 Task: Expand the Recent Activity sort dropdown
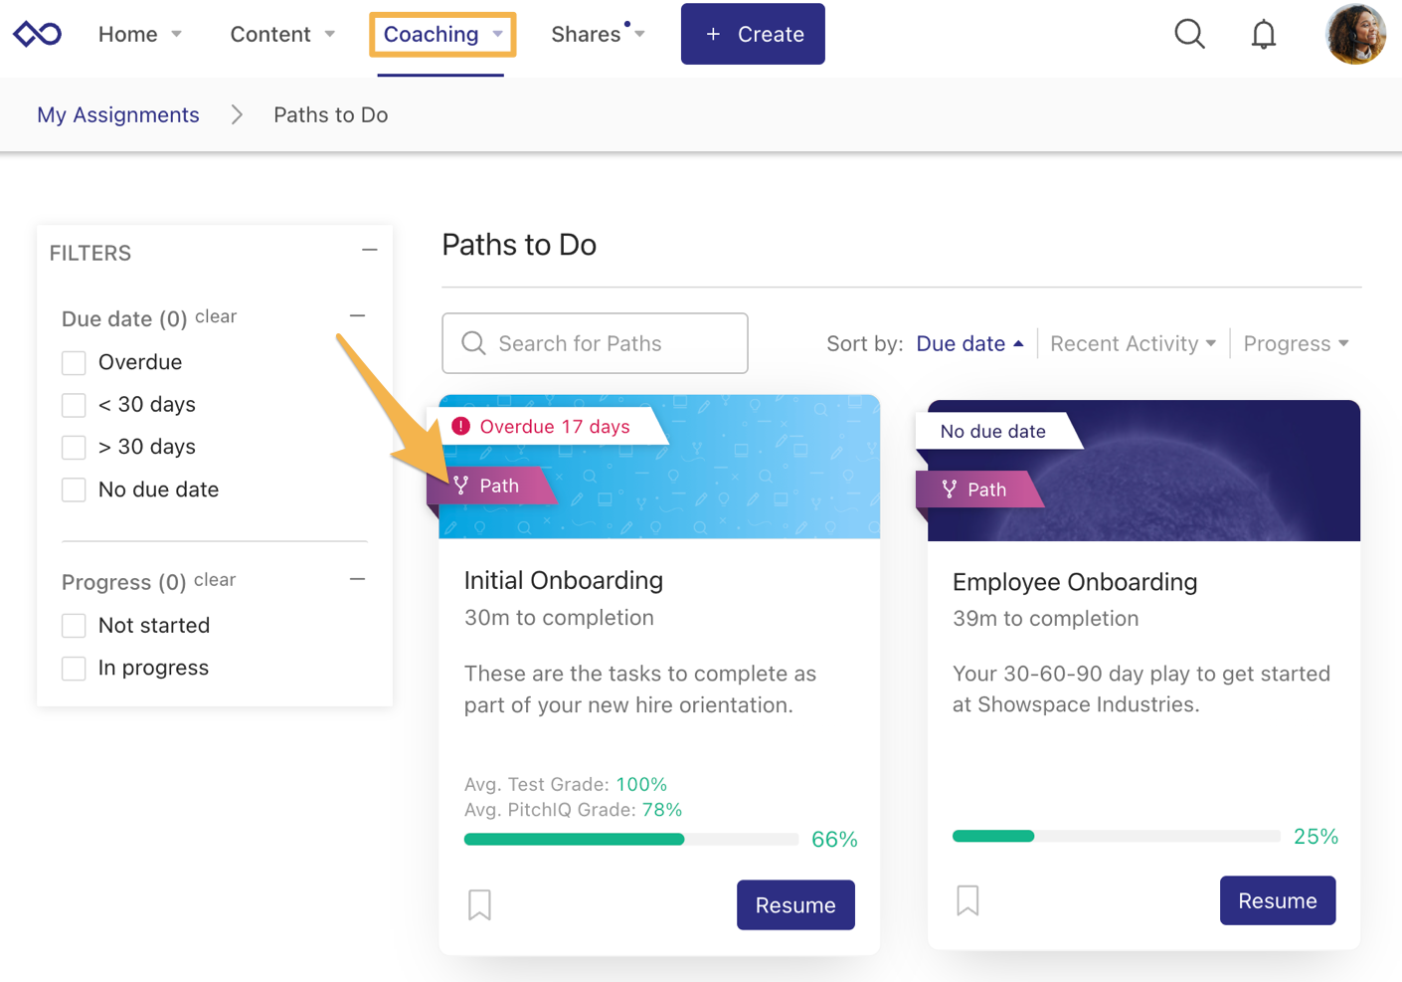1132,343
